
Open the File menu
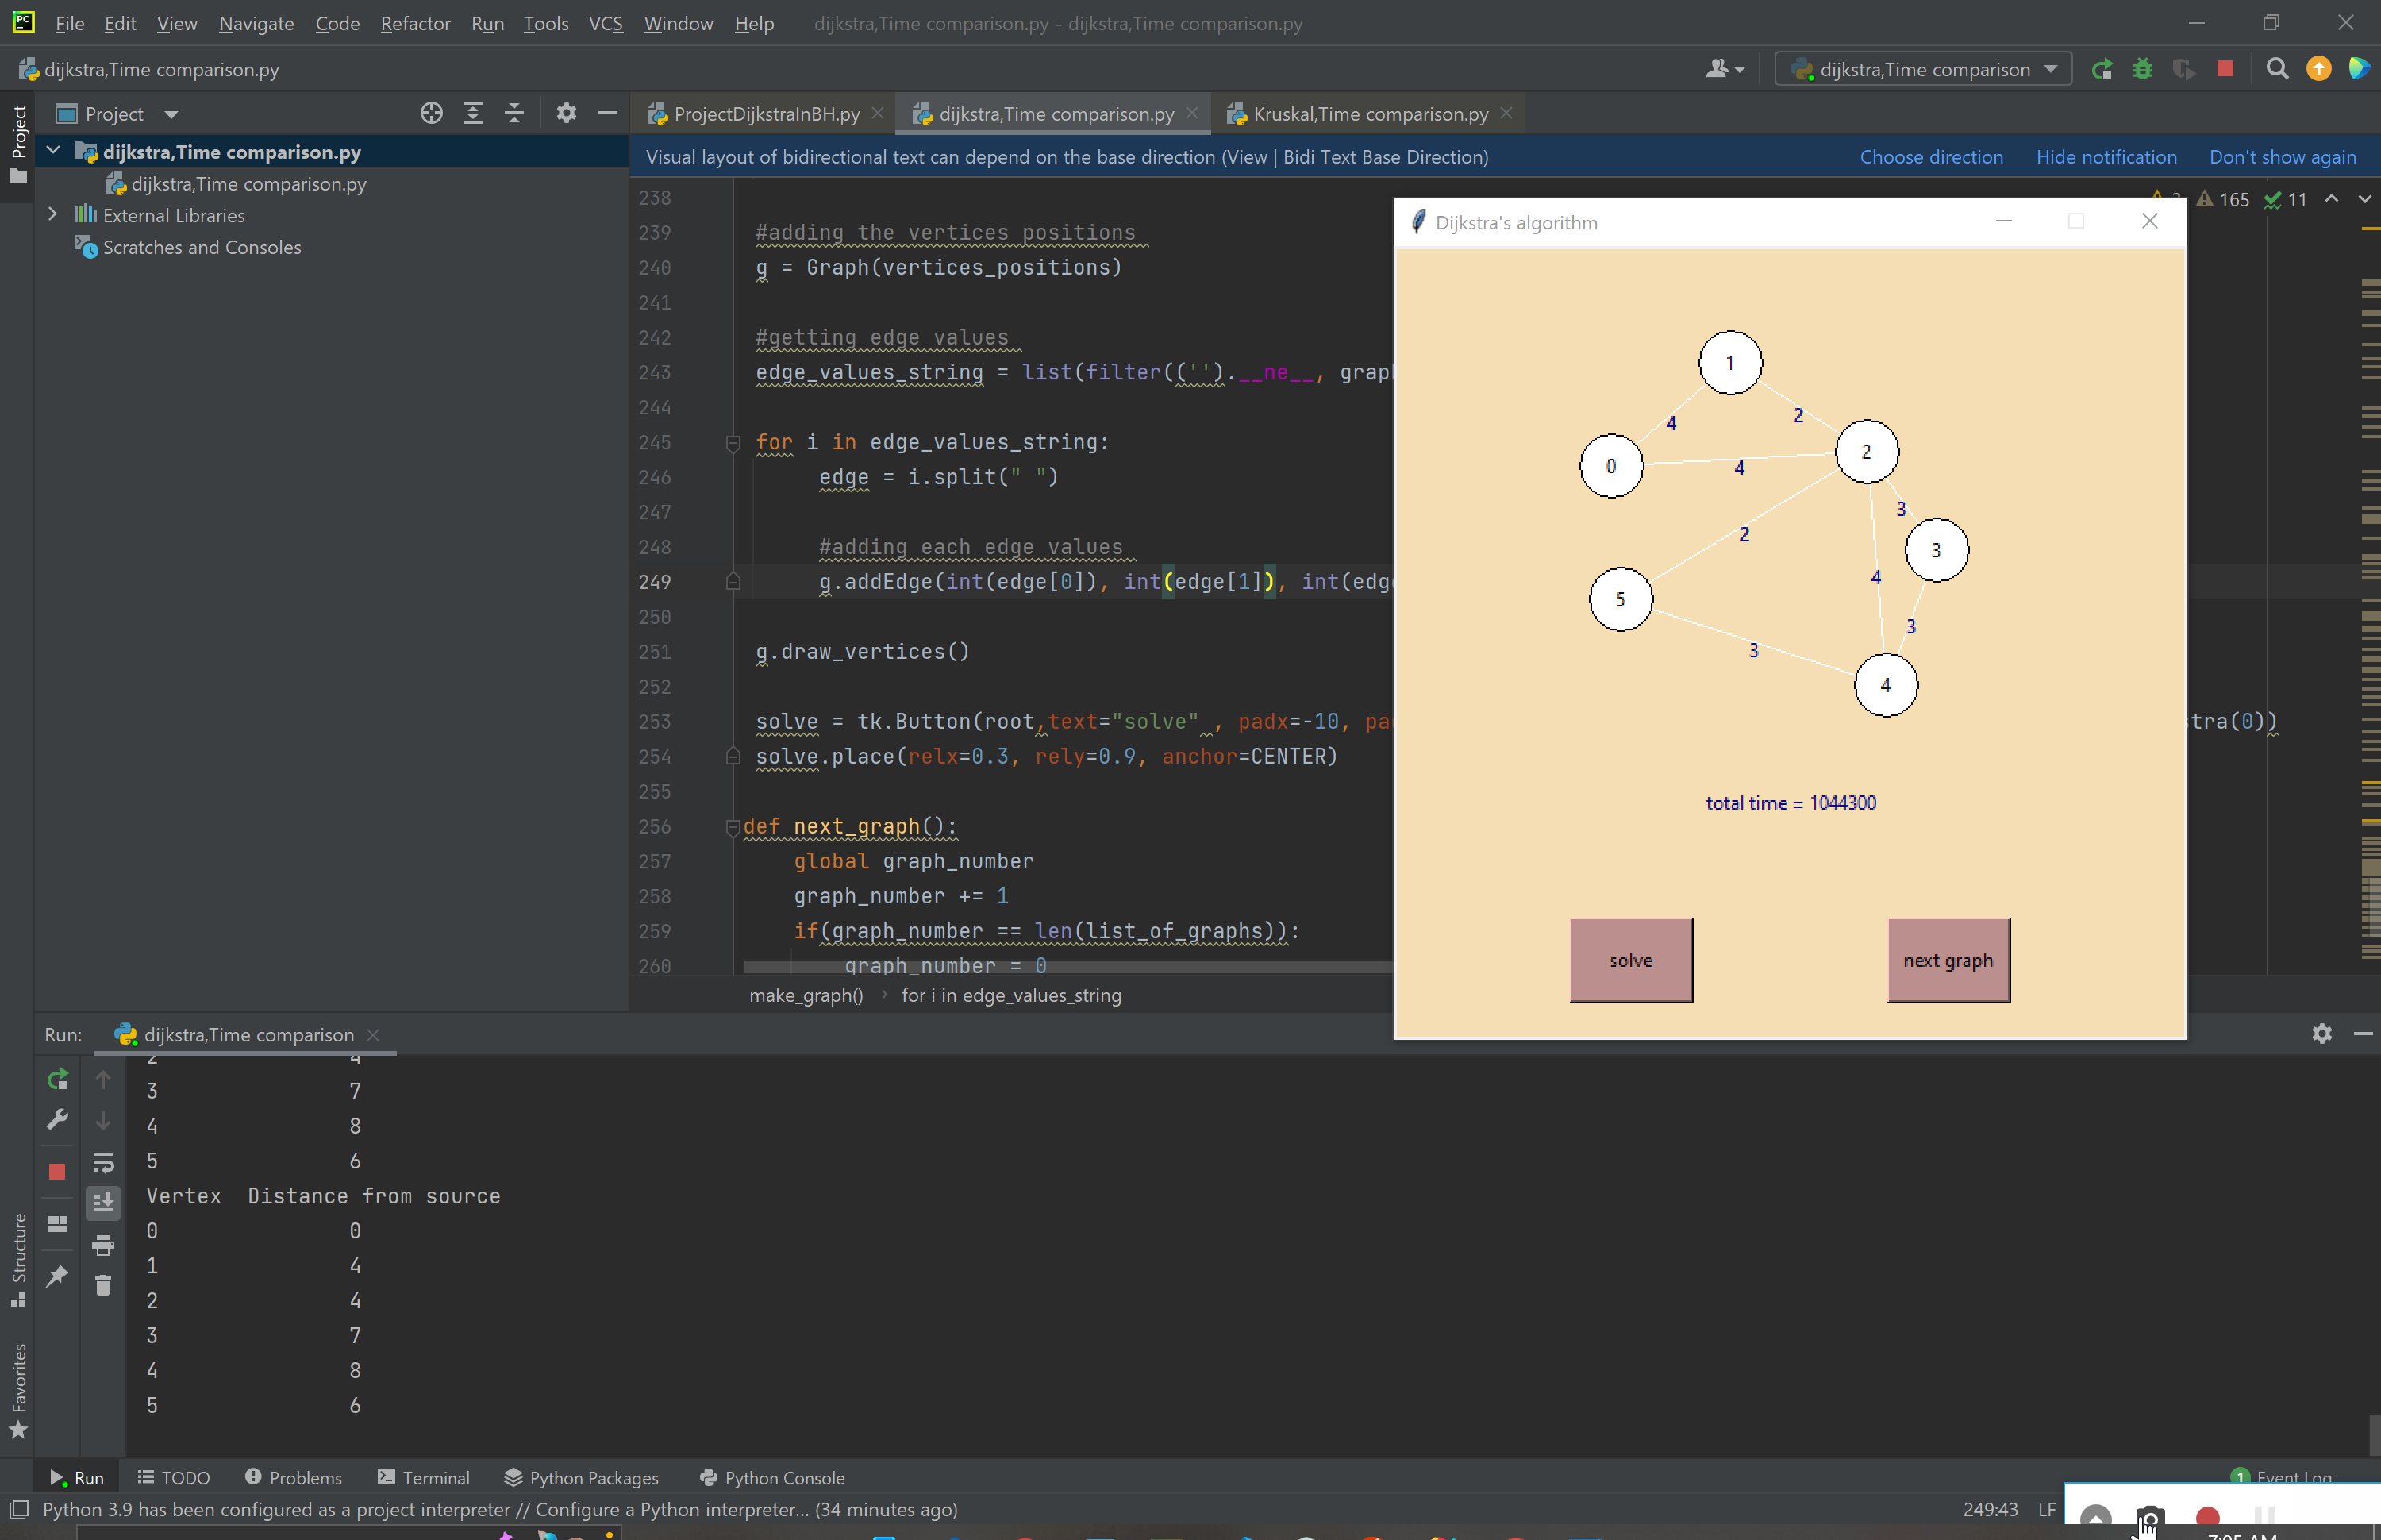coord(69,23)
